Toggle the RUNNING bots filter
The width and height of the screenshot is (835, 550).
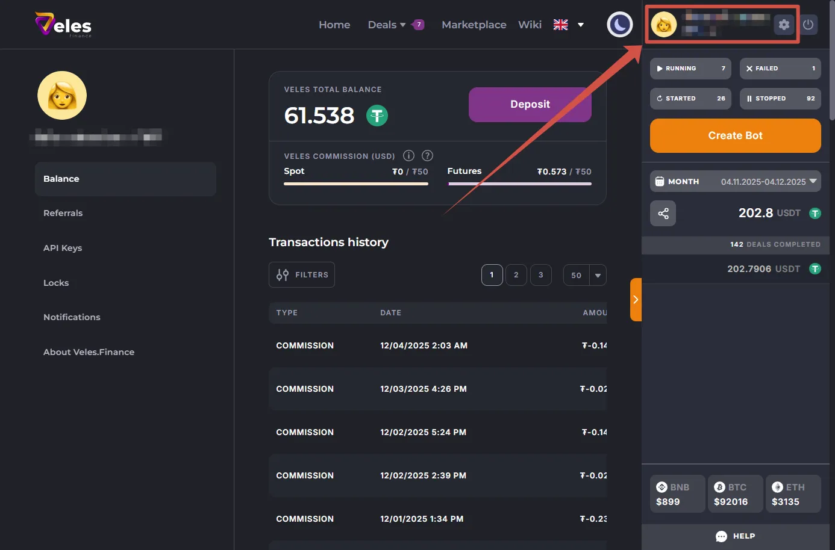tap(690, 69)
